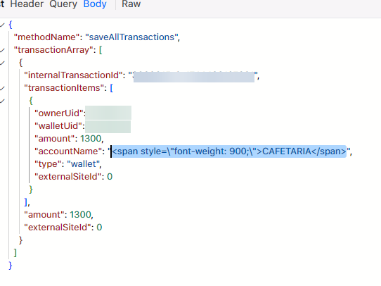Click the blurred ownerUid value
The width and height of the screenshot is (381, 286).
pos(108,113)
